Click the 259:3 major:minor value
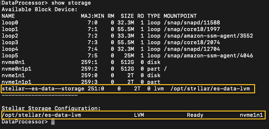Screen dimensions: 269x129 [89, 82]
